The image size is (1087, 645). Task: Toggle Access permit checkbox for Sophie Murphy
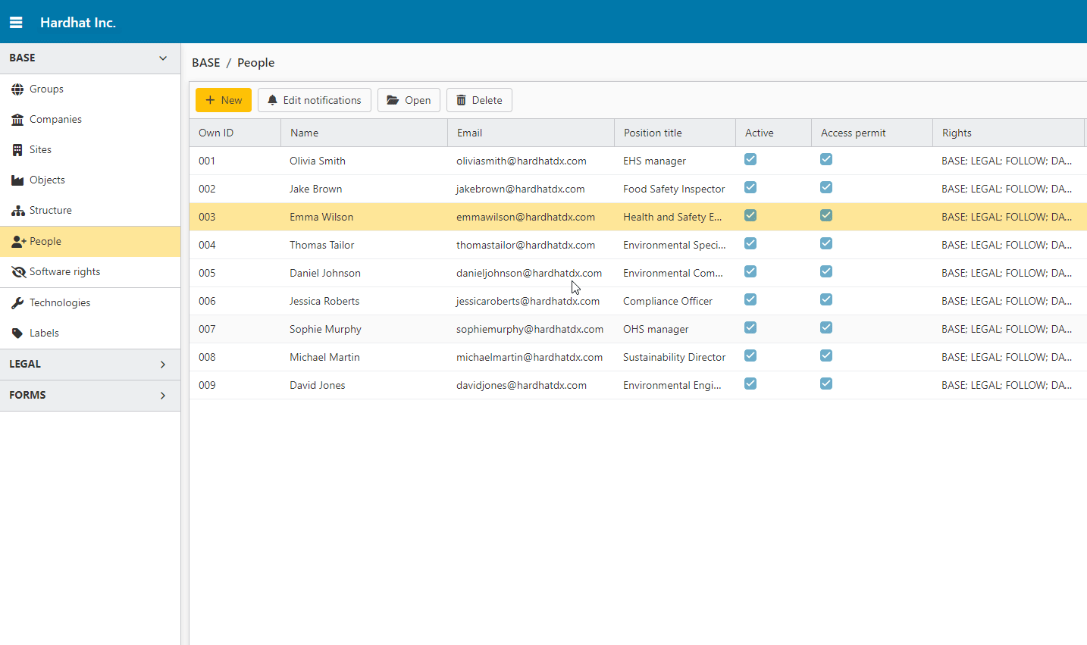pos(826,327)
